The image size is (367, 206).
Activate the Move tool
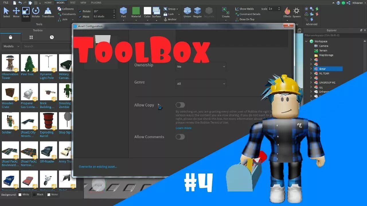point(16,13)
